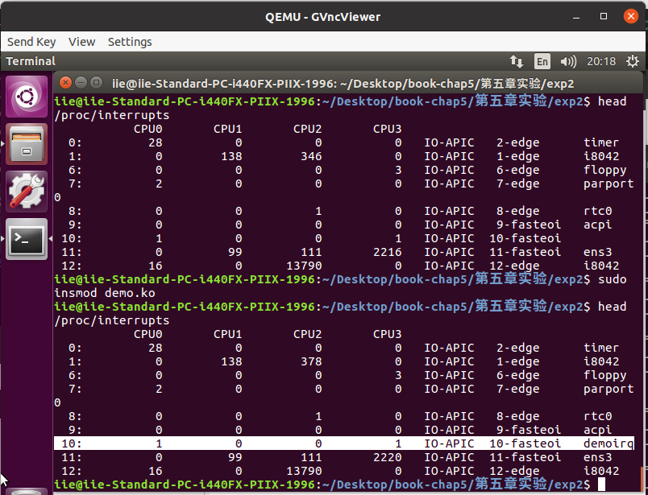The height and width of the screenshot is (495, 648).
Task: Open the network connections indicator
Action: point(516,61)
